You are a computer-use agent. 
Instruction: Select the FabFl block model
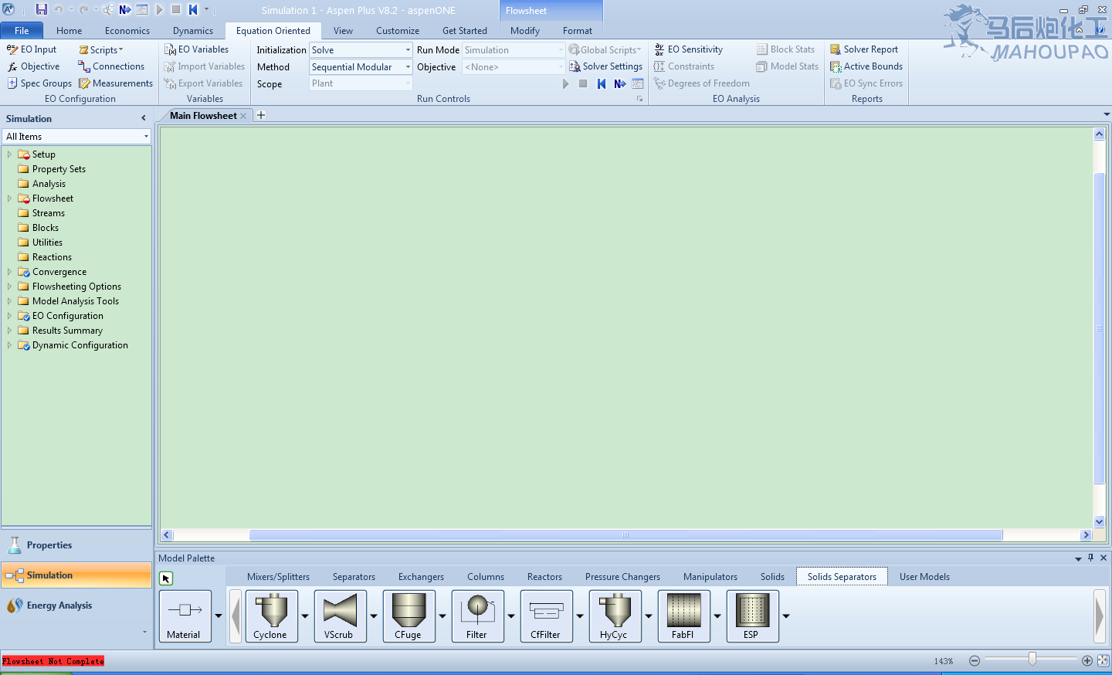pyautogui.click(x=683, y=616)
